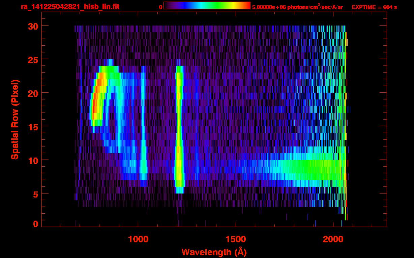414x258 pixels.
Task: Click the EXPTIME = 604 s label
Action: coord(374,7)
